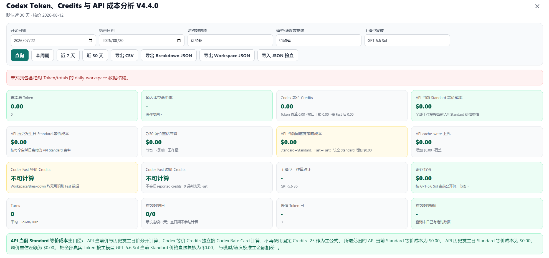Screen dimensions: 549x258
Task: Select 平均 - Token/Turn subtext
Action: (x=24, y=222)
